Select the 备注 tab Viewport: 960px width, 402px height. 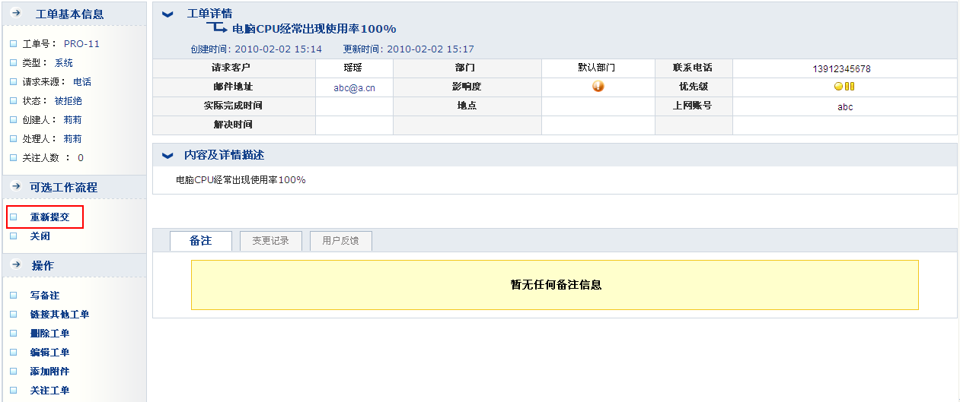click(200, 241)
